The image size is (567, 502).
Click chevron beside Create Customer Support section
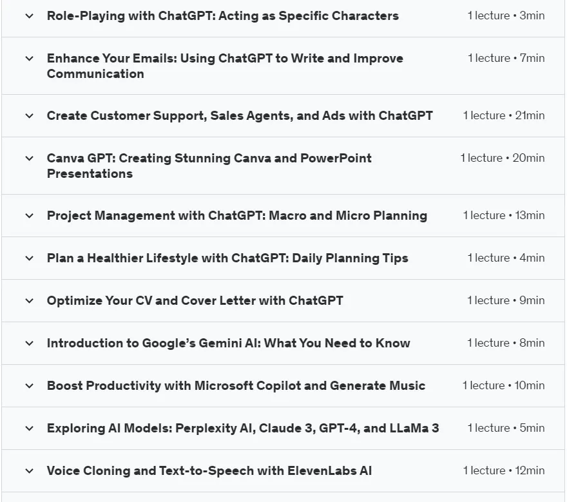29,116
